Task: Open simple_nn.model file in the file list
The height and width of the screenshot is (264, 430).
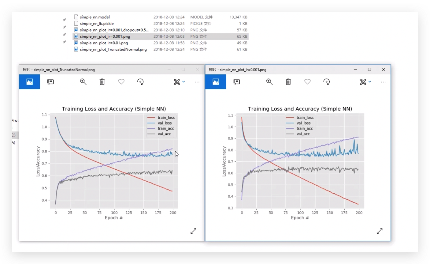Action: [95, 17]
